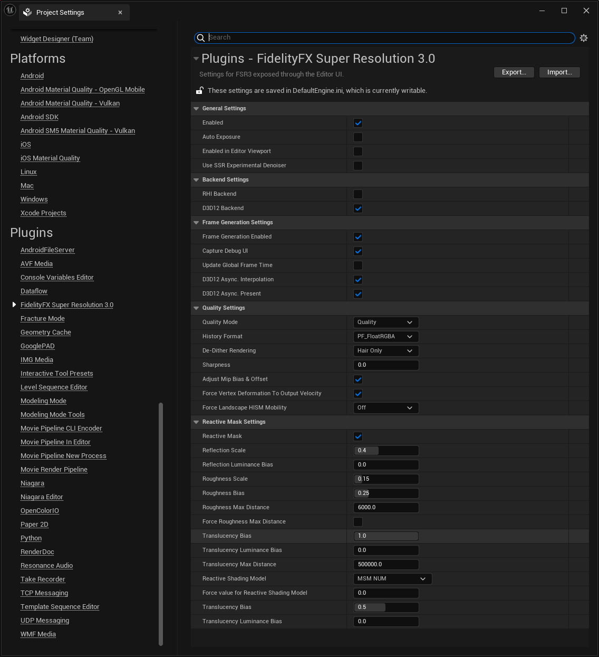Viewport: 599px width, 657px height.
Task: Click the Export... button
Action: tap(514, 72)
